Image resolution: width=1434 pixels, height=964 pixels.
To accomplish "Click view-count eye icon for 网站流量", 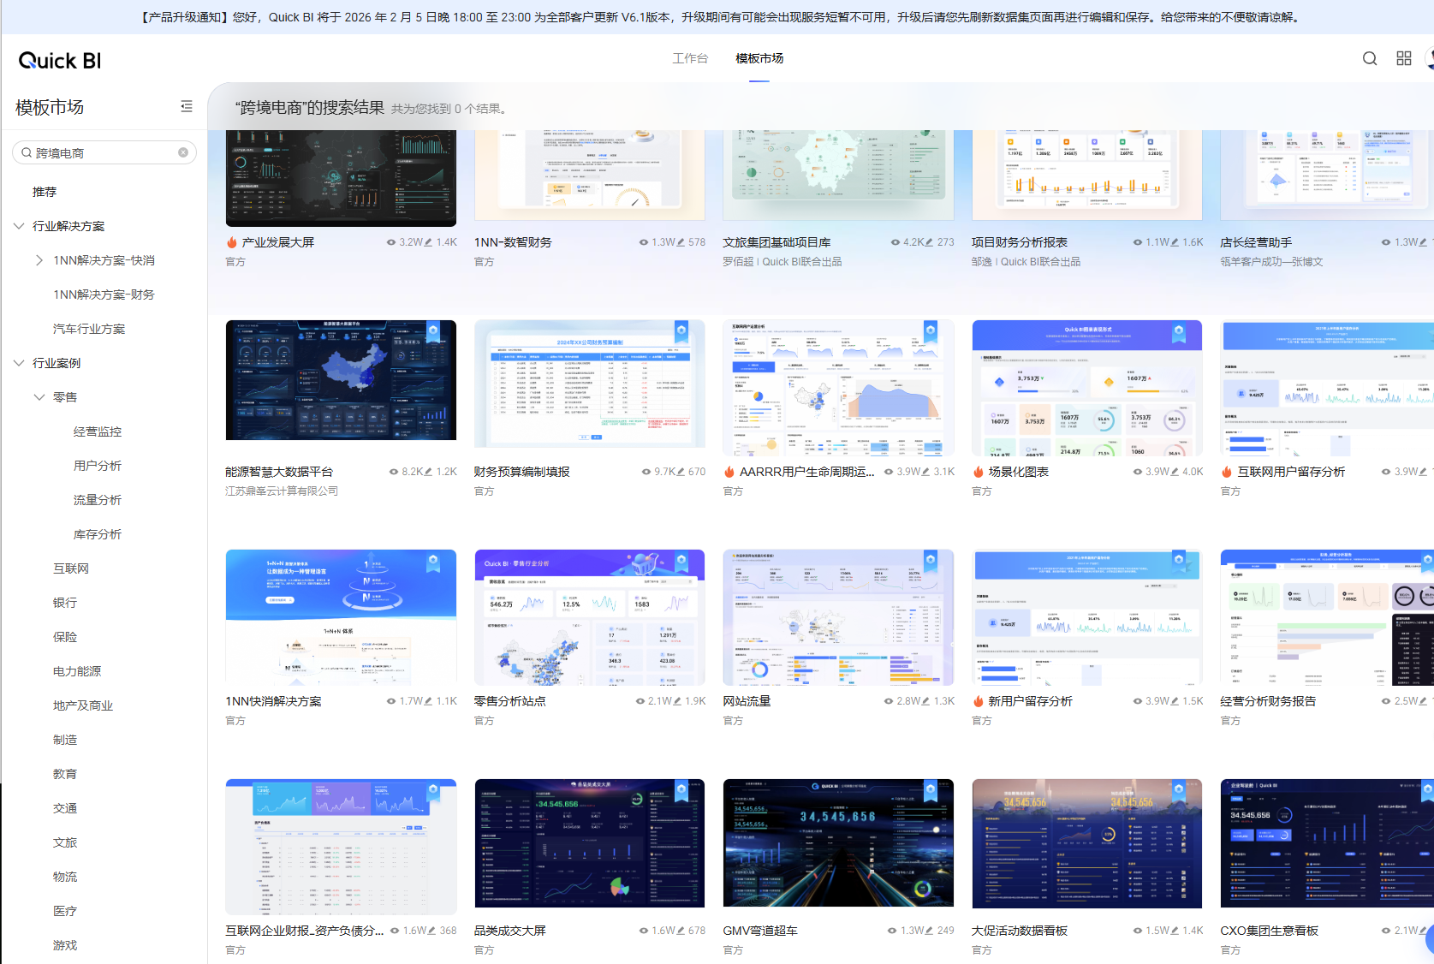I will click(x=889, y=701).
